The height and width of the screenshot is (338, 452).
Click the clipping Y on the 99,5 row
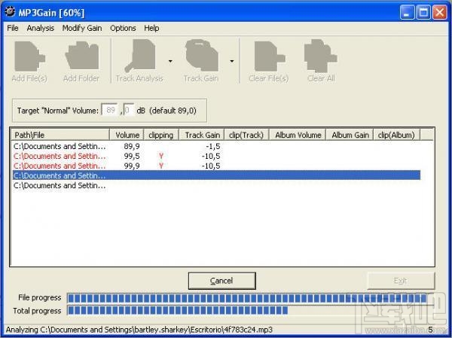tap(161, 156)
